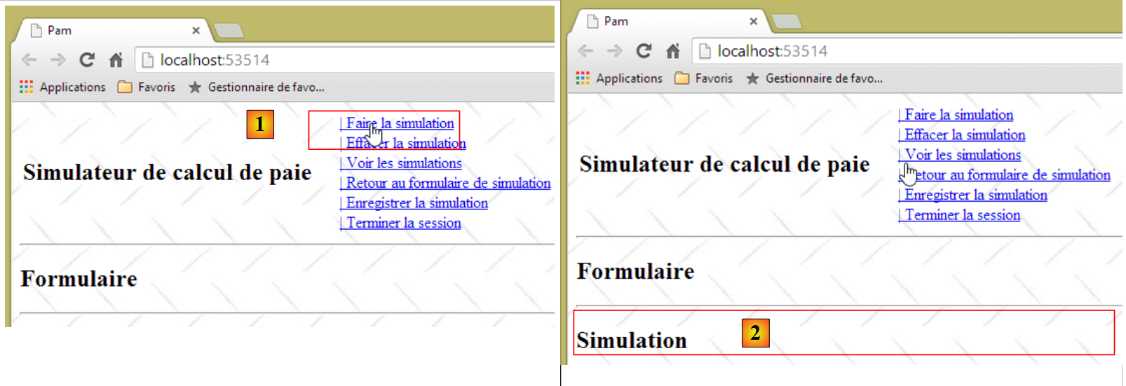Click 'Effacer la simulation' link in right page
The image size is (1126, 386).
coord(964,135)
